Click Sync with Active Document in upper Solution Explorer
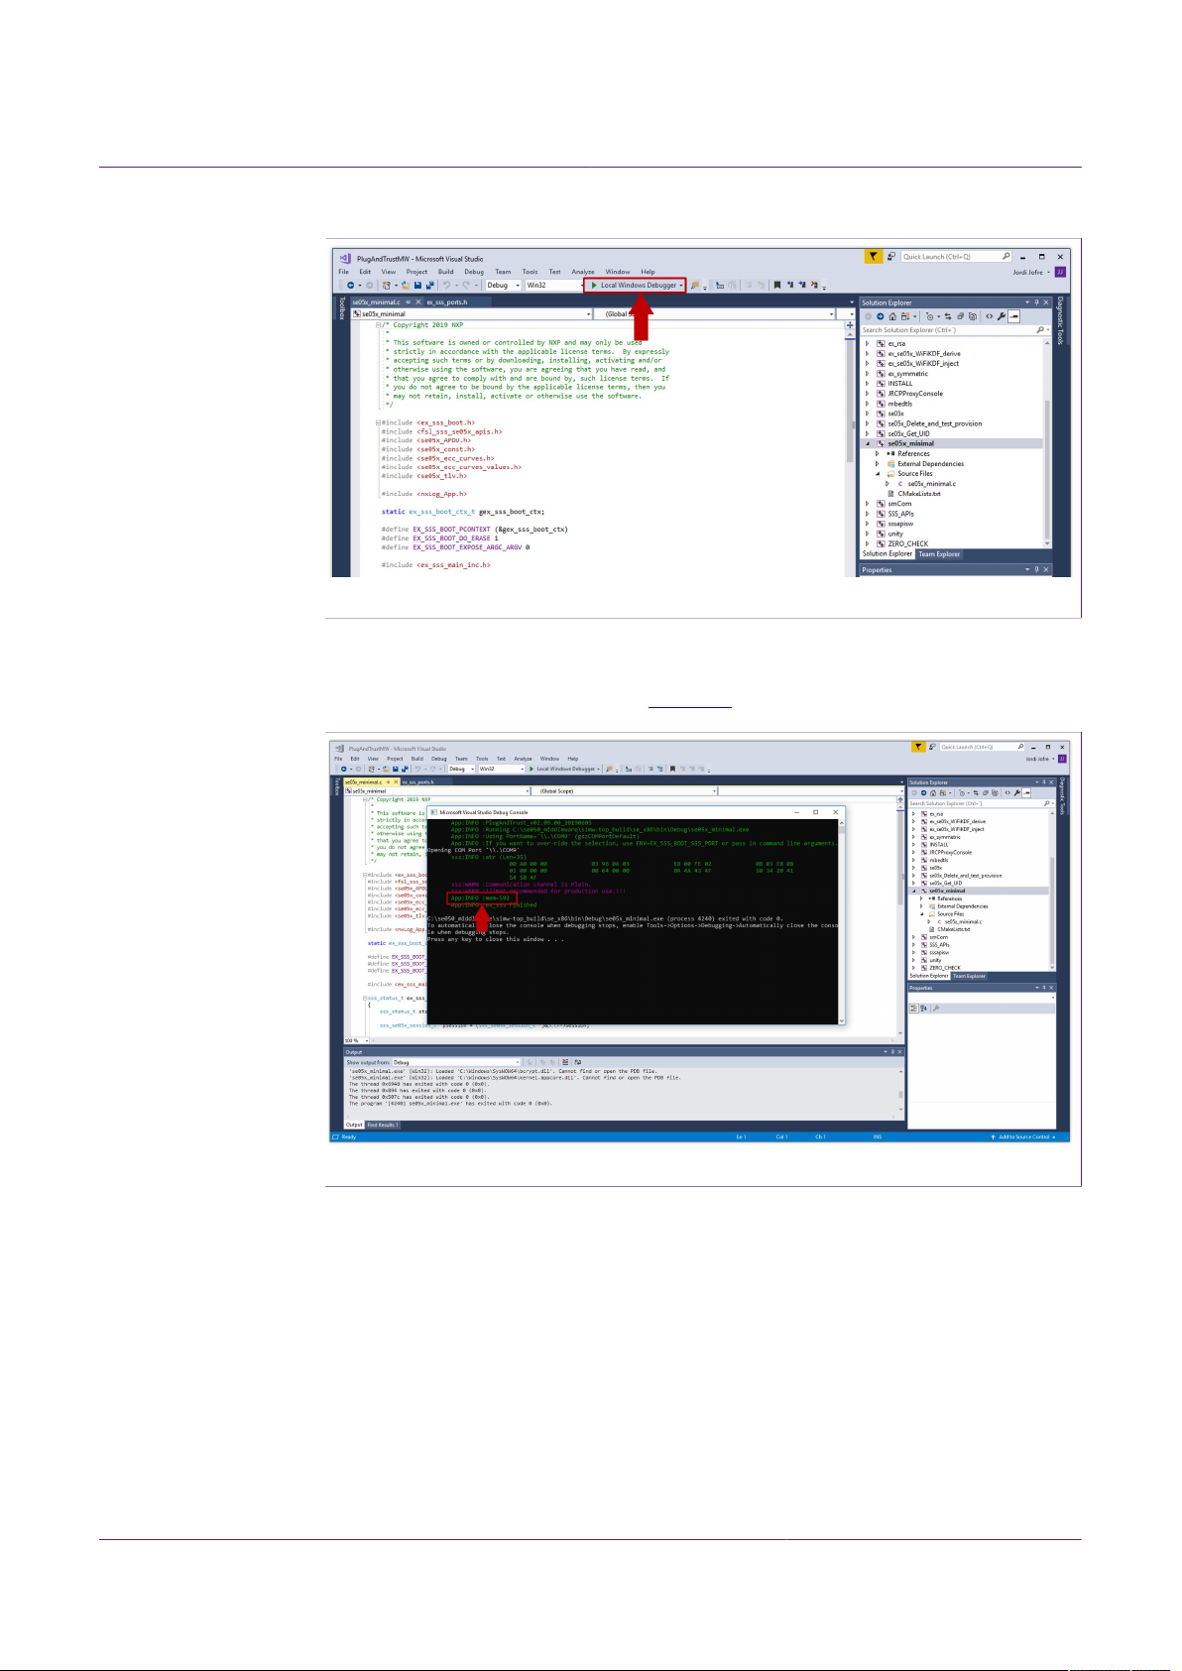The image size is (1182, 1671). pyautogui.click(x=948, y=316)
